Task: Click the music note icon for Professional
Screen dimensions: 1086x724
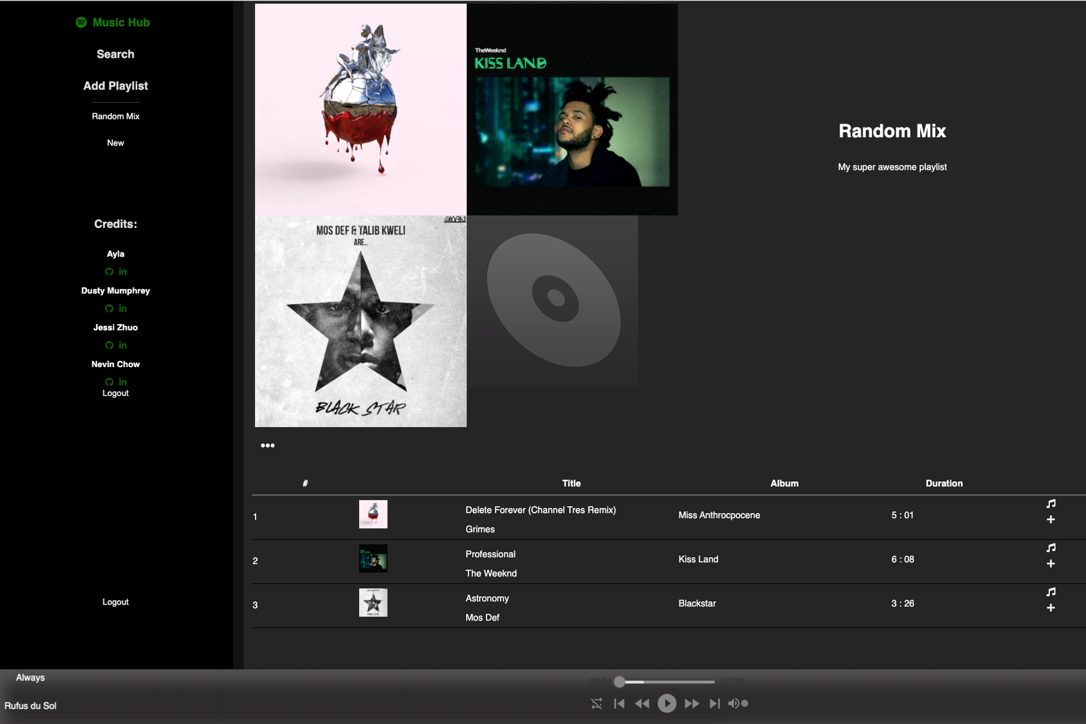Action: (1051, 548)
